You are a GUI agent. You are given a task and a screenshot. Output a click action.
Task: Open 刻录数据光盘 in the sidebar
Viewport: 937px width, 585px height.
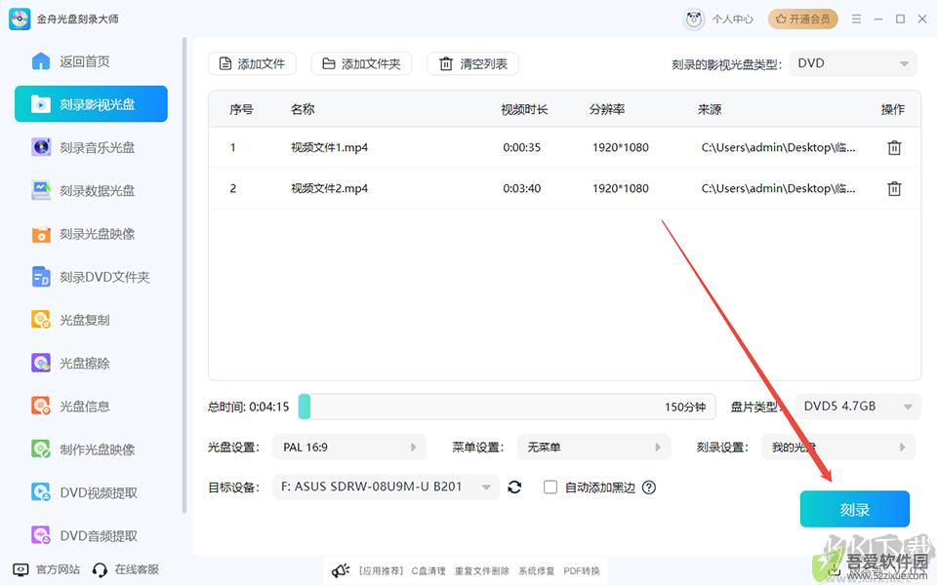pos(91,190)
